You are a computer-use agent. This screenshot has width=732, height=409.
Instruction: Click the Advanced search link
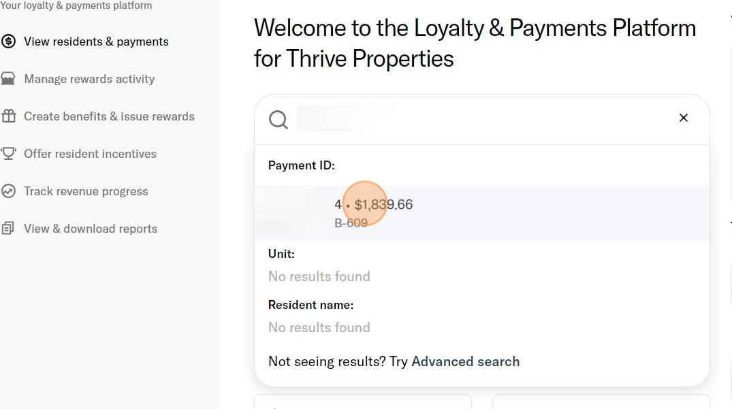[x=465, y=361]
